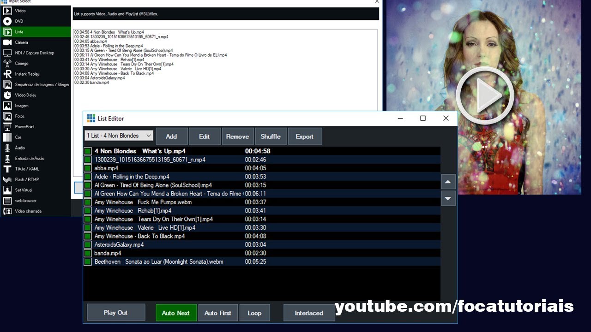This screenshot has height=332, width=591.
Task: Uncheck the abba.mp4 item
Action: (88, 168)
